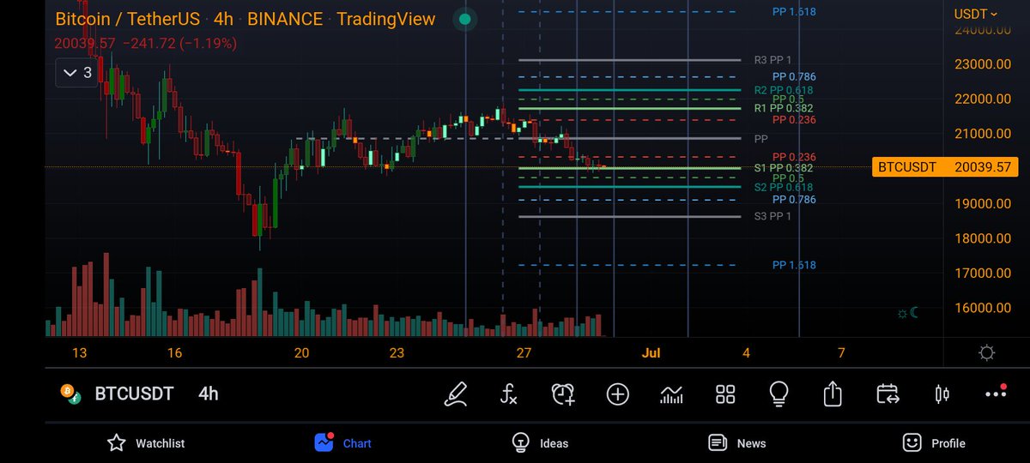Click the 23000.00 price axis value
1030x463 pixels.
983,63
